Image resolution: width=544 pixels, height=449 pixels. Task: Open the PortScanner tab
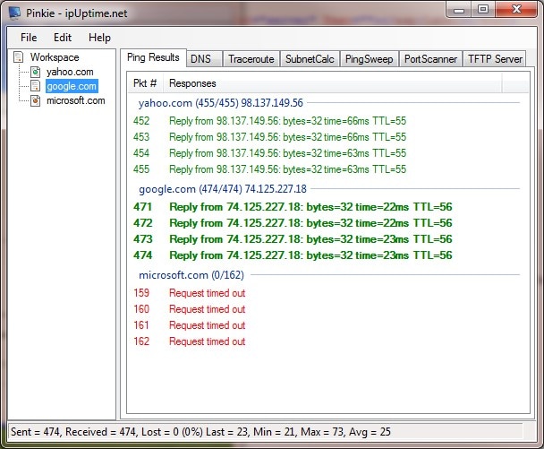(430, 59)
